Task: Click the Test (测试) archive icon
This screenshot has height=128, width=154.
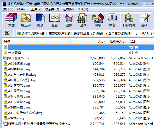Action: pos(40,18)
